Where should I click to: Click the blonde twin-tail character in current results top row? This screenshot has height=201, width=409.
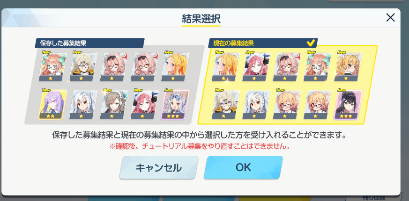[349, 67]
